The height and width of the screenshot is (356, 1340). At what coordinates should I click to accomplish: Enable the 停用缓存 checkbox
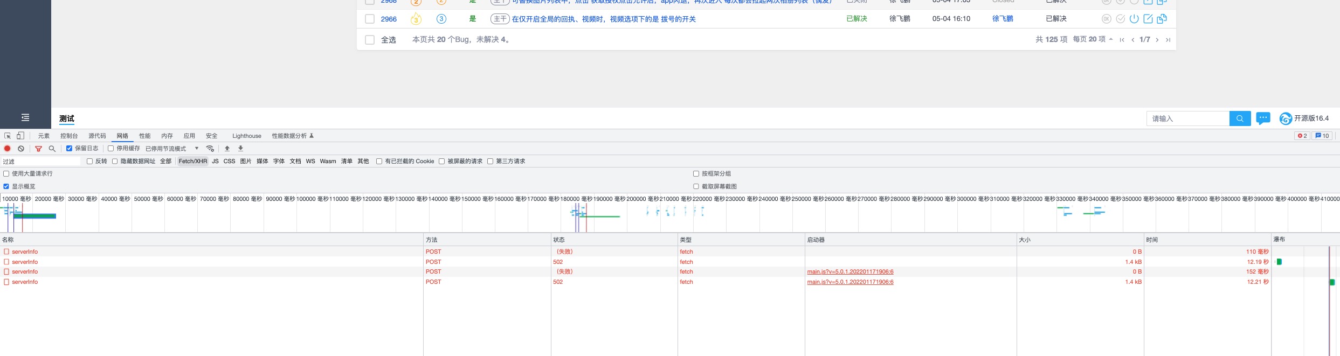click(x=110, y=149)
